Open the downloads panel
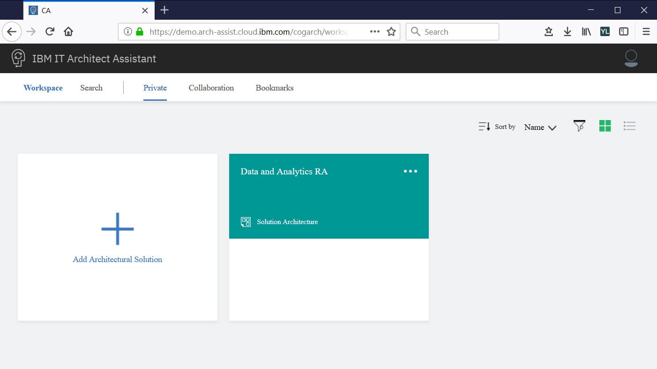Image resolution: width=657 pixels, height=369 pixels. click(567, 32)
